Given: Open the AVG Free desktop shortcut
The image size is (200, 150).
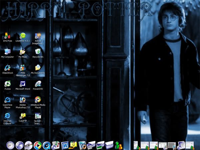Looking at the screenshot, I should pos(7,37).
